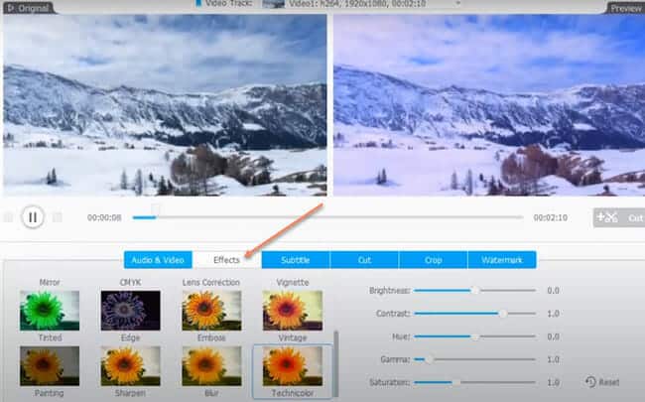This screenshot has width=645, height=402.
Task: Click the stop button left of pause
Action: pyautogui.click(x=8, y=216)
